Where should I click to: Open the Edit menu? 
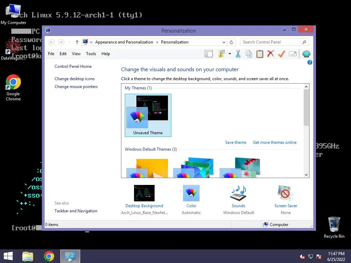click(x=63, y=54)
